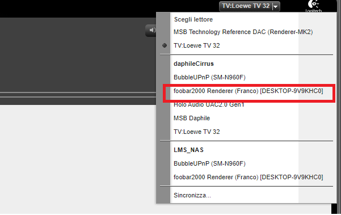The width and height of the screenshot is (341, 215).
Task: Open the TV:Loewe TV 32 player dropdown
Action: (x=250, y=6)
